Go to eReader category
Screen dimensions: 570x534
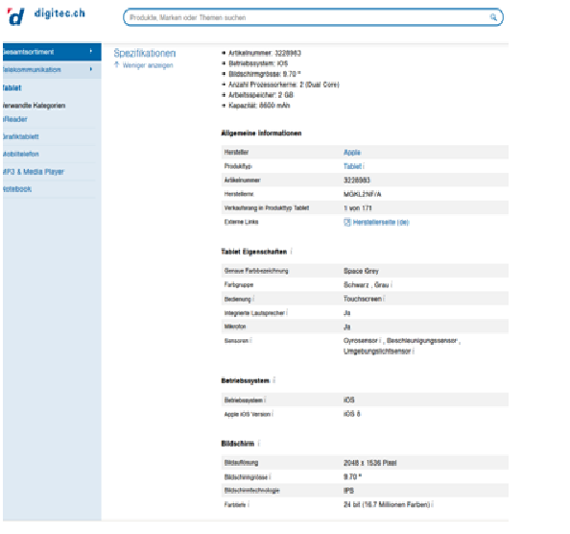click(x=15, y=119)
